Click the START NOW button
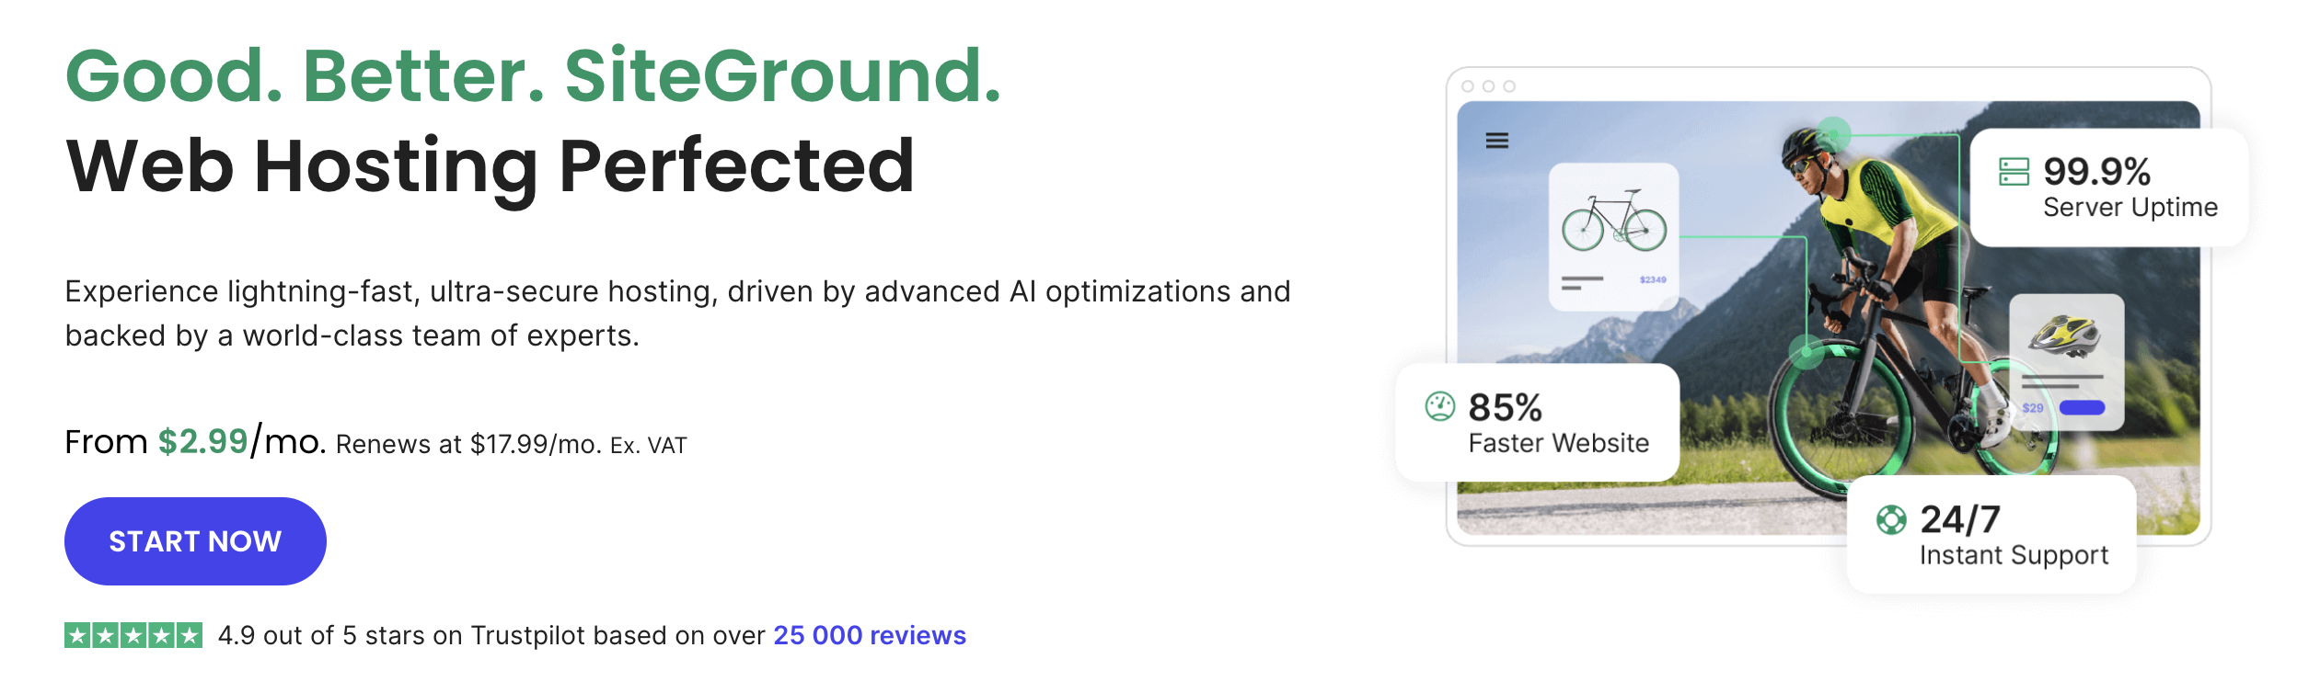 [x=195, y=541]
